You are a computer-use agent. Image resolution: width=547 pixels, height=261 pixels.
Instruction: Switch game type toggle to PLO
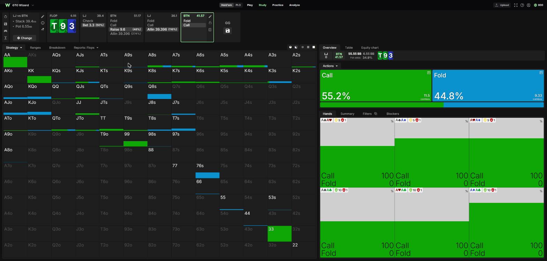(238, 5)
